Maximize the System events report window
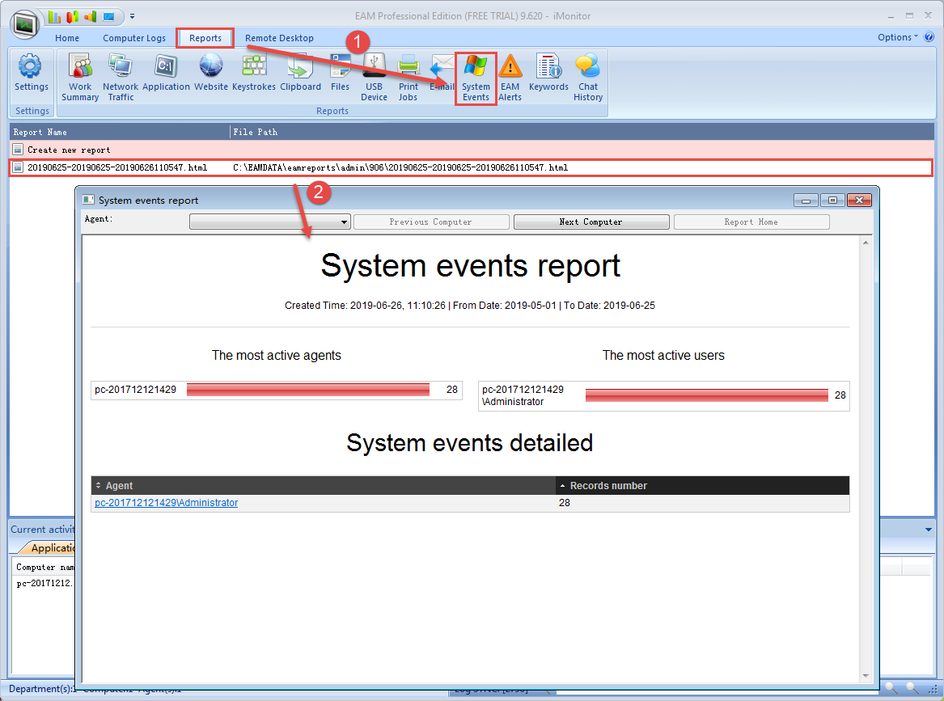944x701 pixels. click(x=832, y=200)
